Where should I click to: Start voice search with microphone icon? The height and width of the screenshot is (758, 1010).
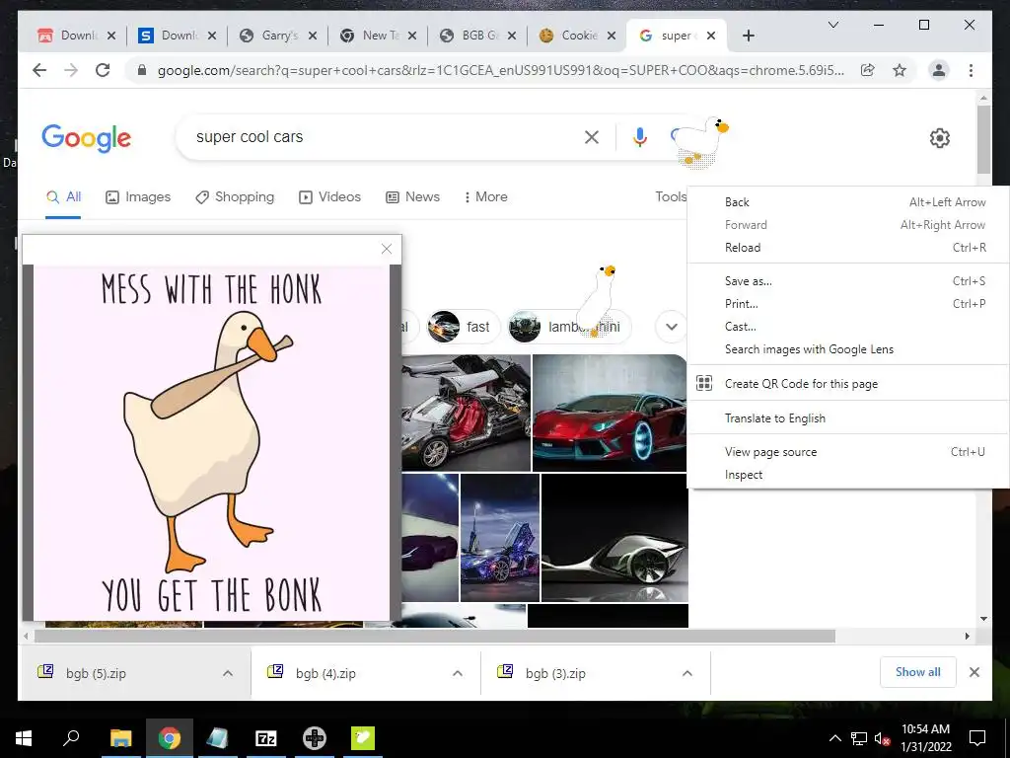(639, 136)
